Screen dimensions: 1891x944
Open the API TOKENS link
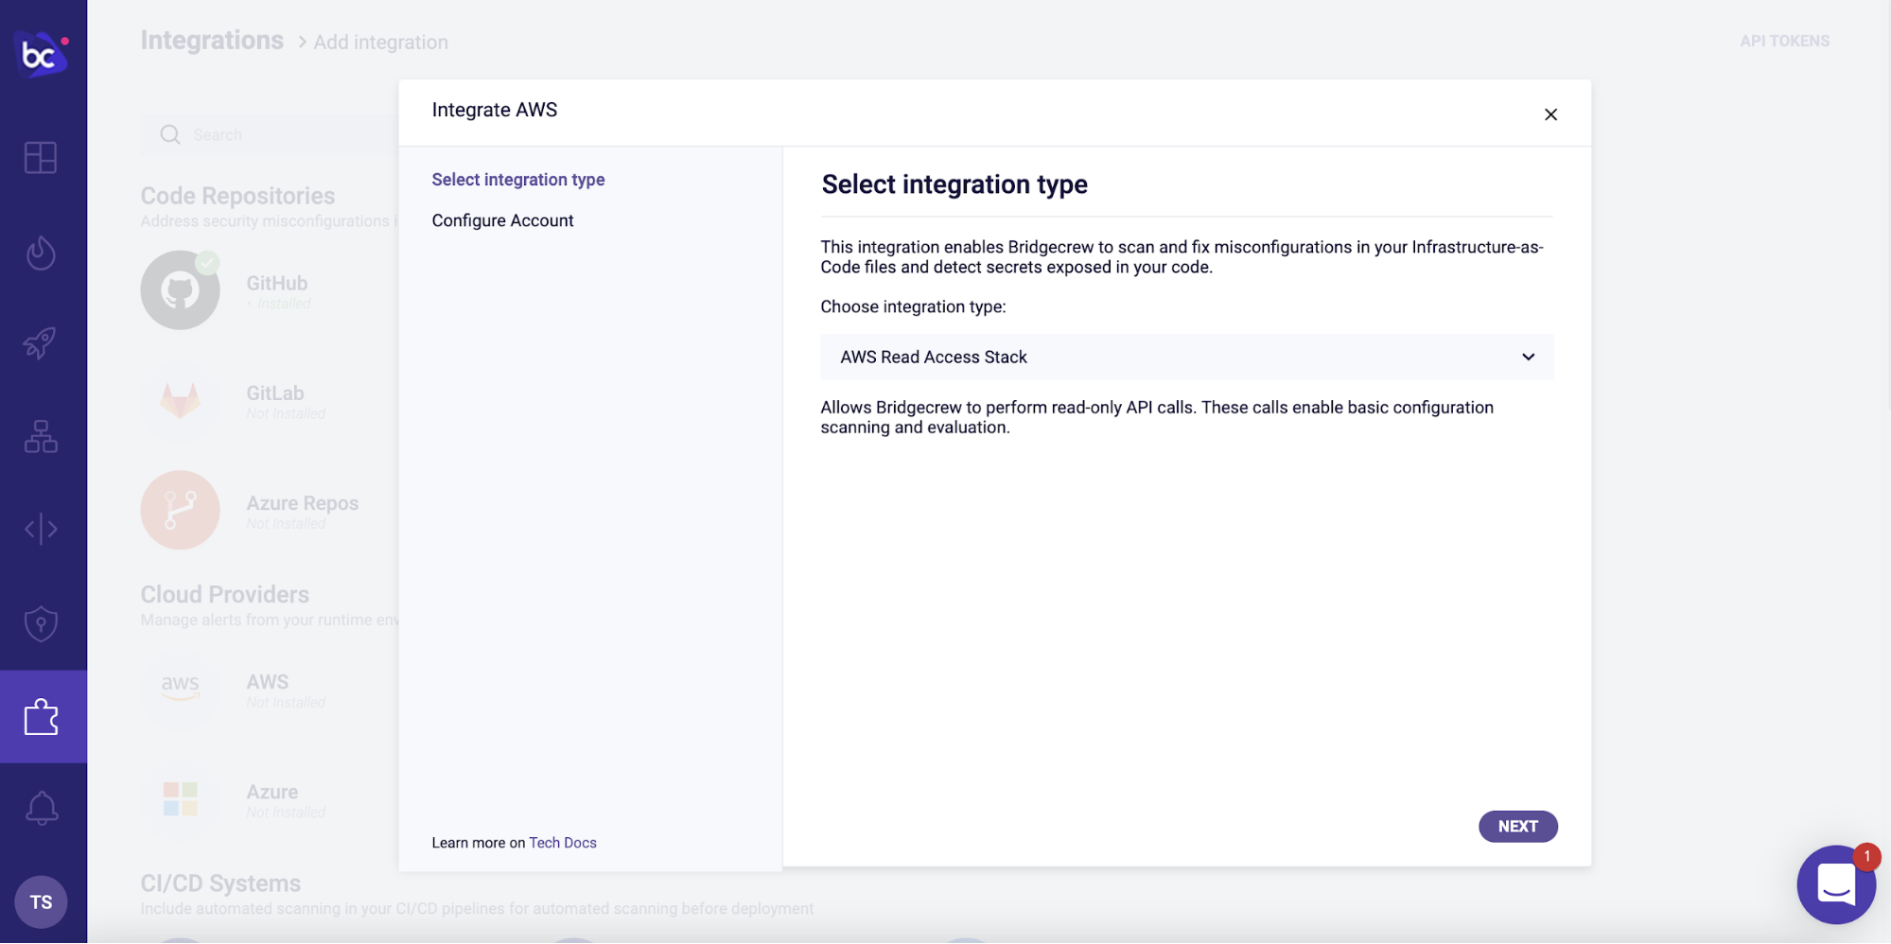click(x=1784, y=41)
